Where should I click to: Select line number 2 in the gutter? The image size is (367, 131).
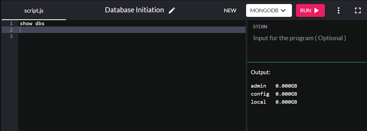tap(11, 30)
